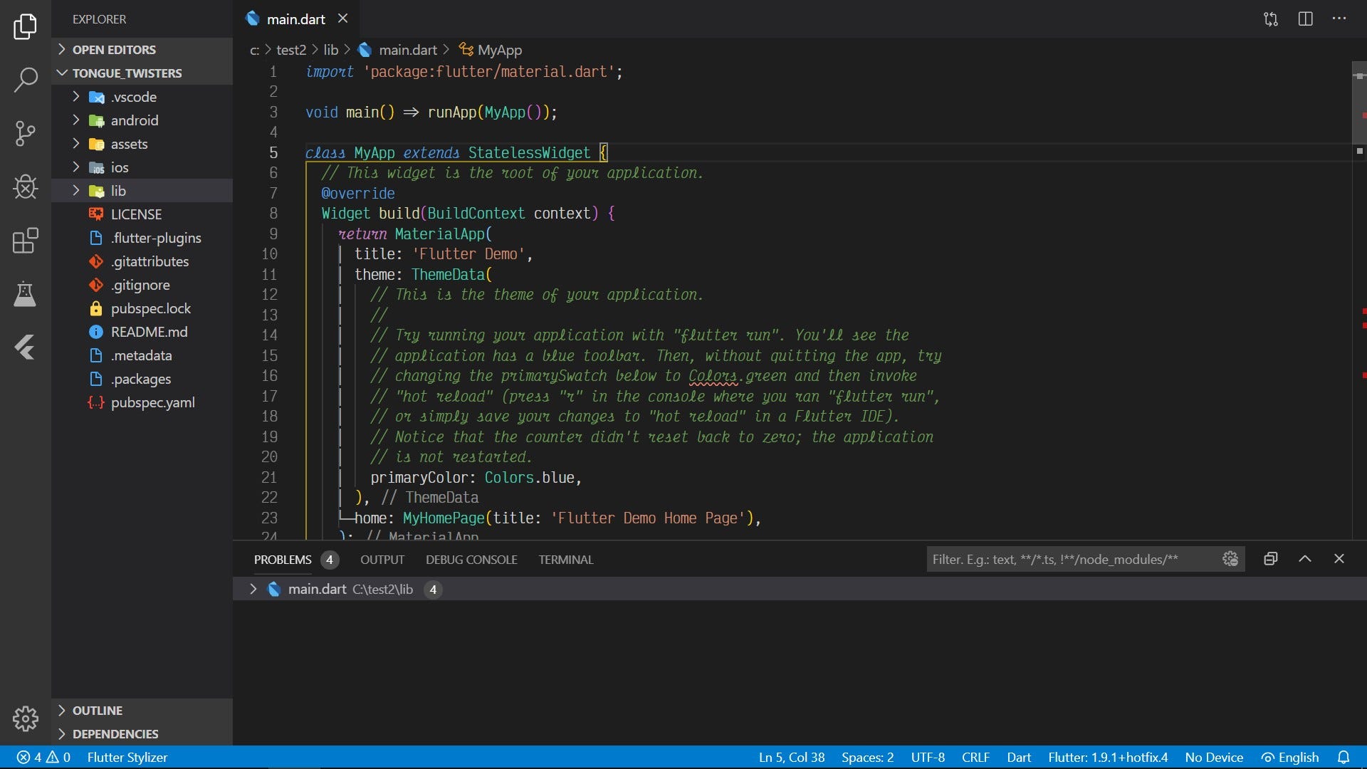Open the Source Control view
The width and height of the screenshot is (1367, 769).
coord(26,133)
